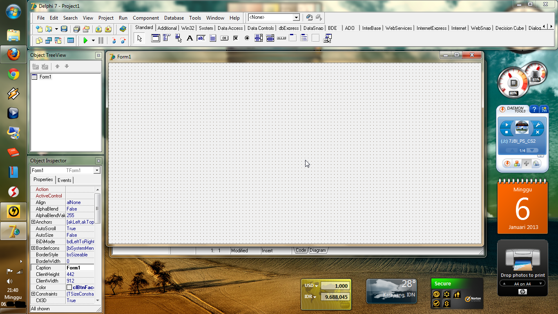The width and height of the screenshot is (558, 314).
Task: Click the Trace Into debug icon
Action: tap(114, 40)
